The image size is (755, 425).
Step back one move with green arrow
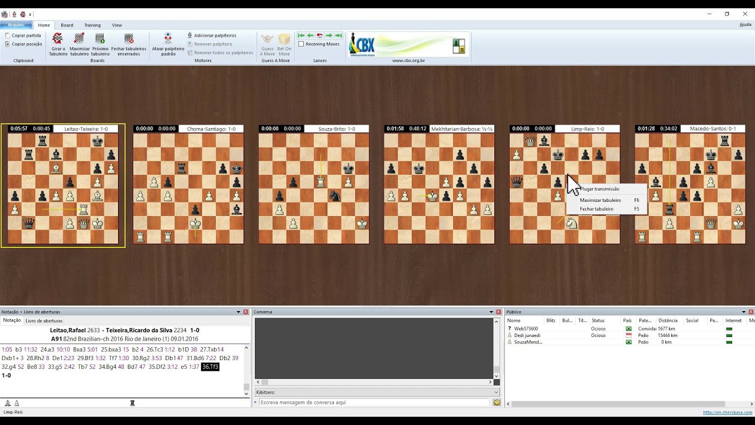pyautogui.click(x=310, y=35)
